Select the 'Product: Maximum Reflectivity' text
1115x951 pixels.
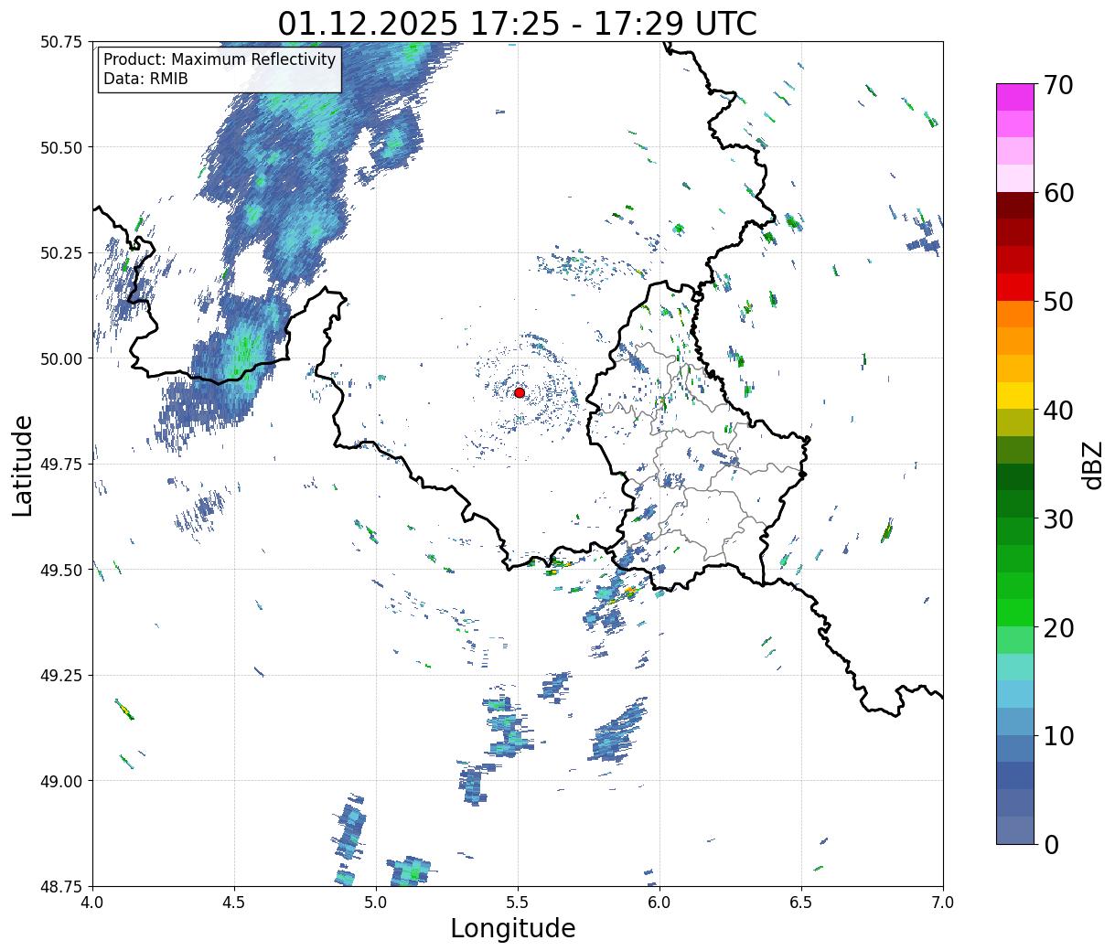(x=220, y=60)
